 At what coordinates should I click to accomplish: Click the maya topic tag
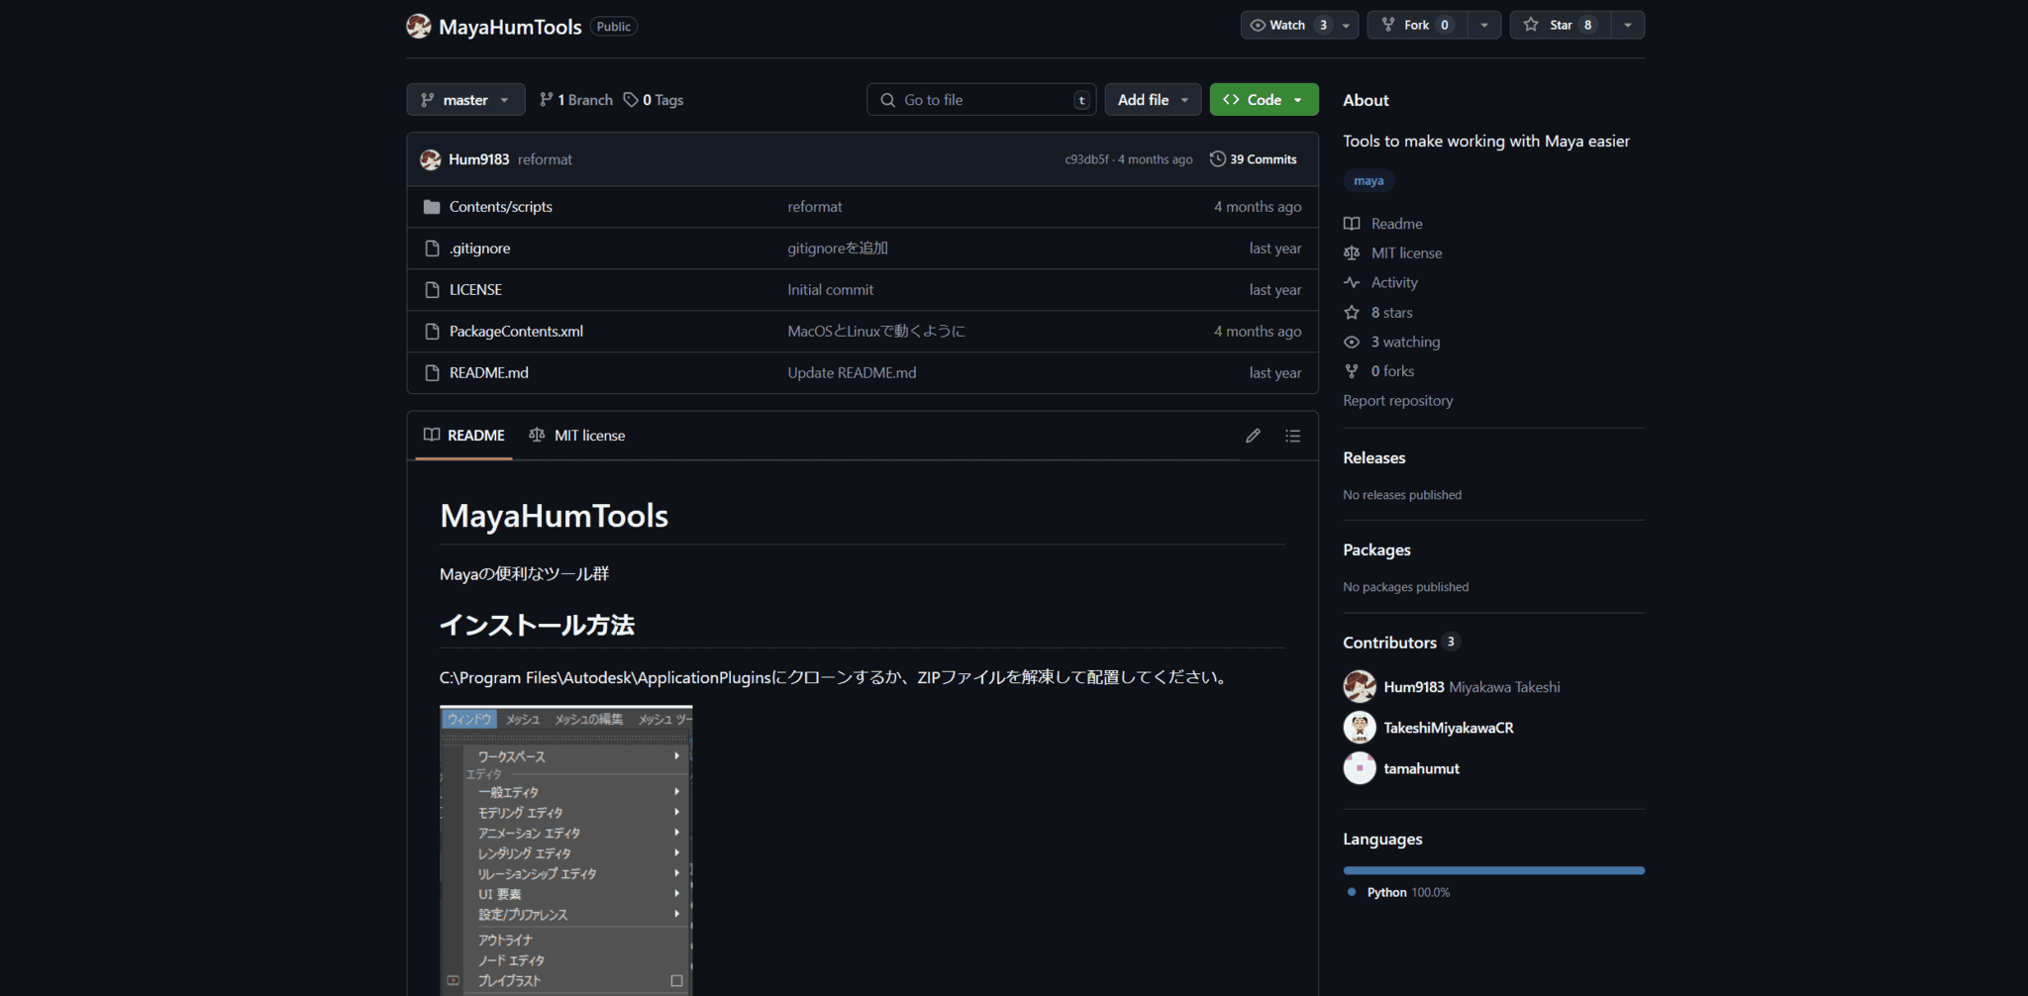(1369, 181)
